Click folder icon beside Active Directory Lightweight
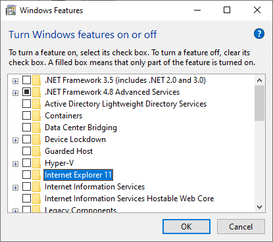The image size is (273, 242). pos(36,104)
